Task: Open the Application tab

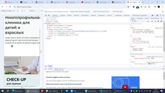Action: (x=101, y=16)
